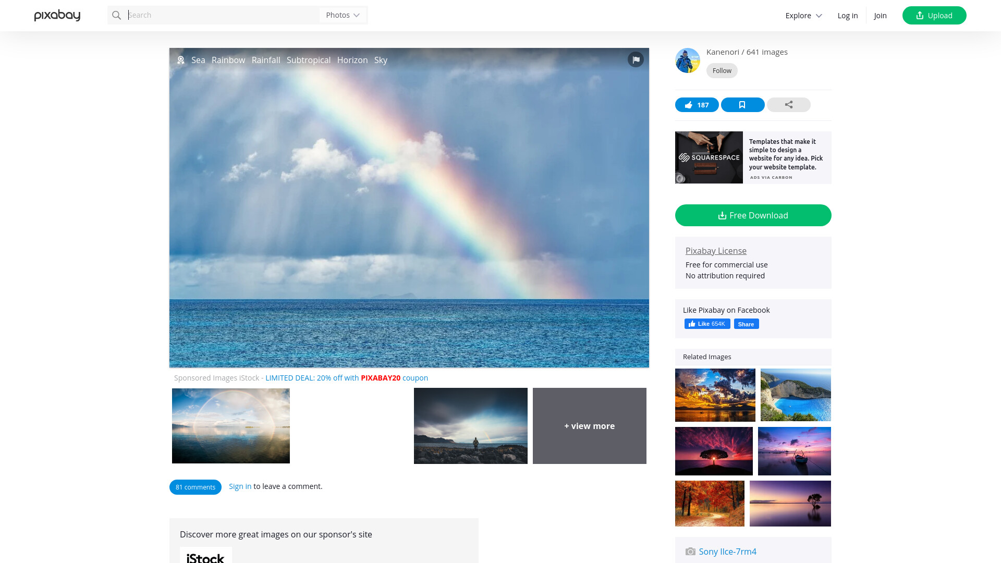Bookmark this image
Viewport: 1001px width, 563px height.
[743, 105]
